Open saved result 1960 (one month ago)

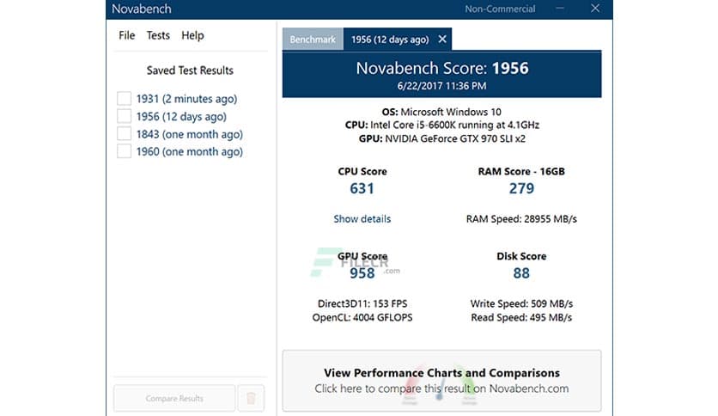pos(190,151)
